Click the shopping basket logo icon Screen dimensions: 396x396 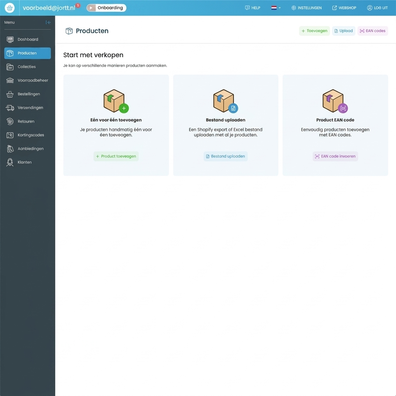click(x=10, y=8)
